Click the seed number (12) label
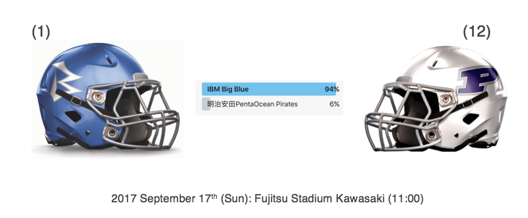This screenshot has height=218, width=528. tap(476, 33)
